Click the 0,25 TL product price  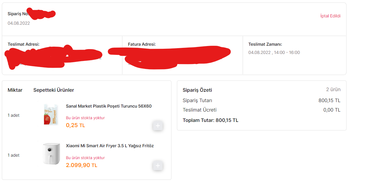[75, 125]
